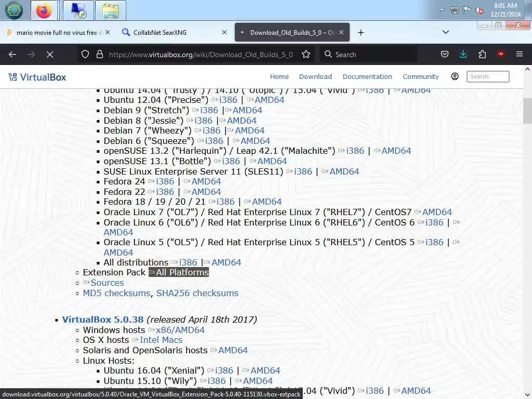Click the address bar URL
This screenshot has height=399, width=532.
(x=201, y=55)
